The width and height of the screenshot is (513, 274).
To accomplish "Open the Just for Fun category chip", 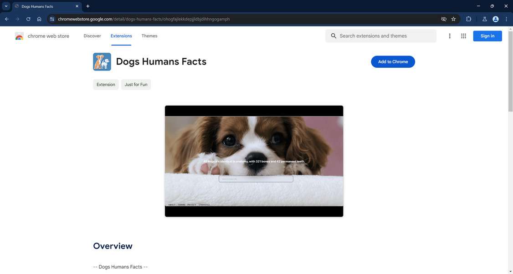I will tap(136, 84).
